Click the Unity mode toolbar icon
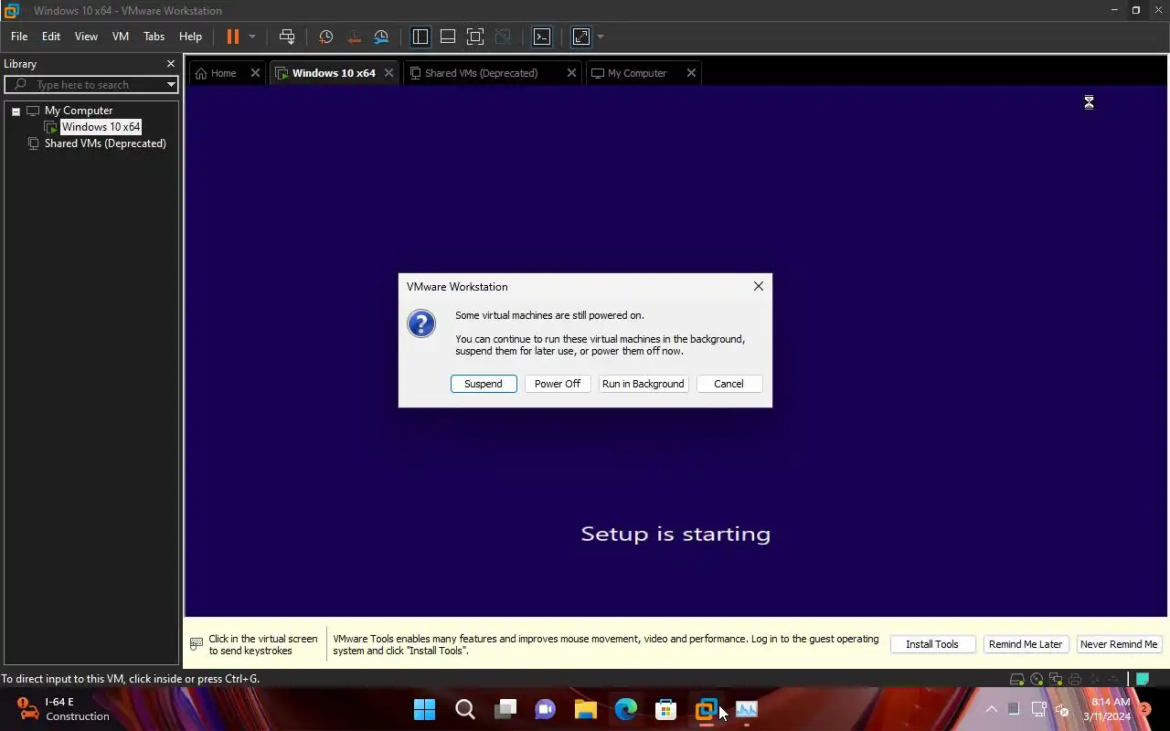 pyautogui.click(x=503, y=37)
